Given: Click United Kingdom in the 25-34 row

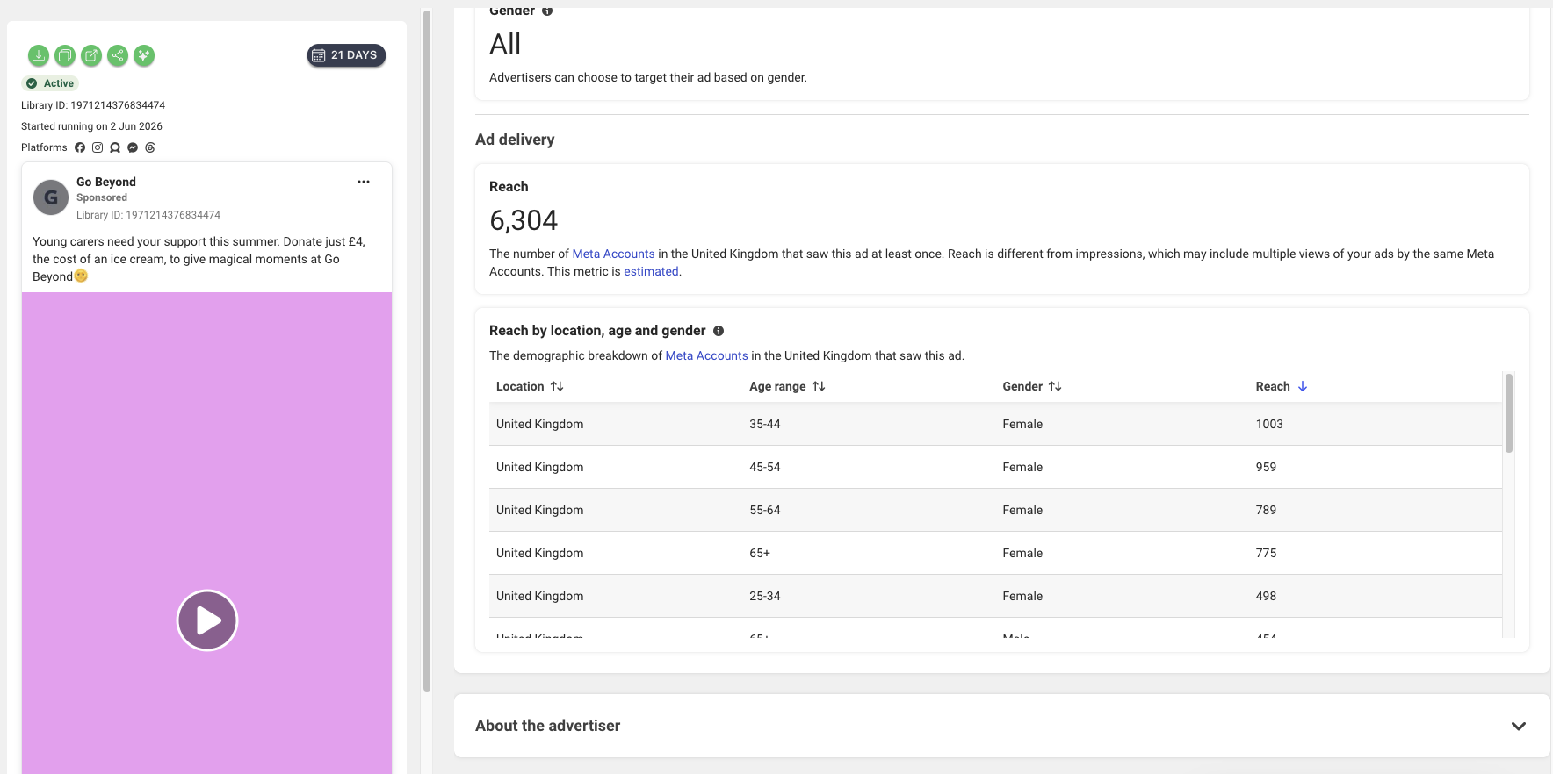Looking at the screenshot, I should click(539, 596).
